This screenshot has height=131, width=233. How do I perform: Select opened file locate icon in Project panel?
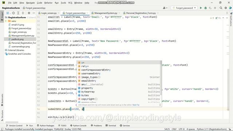coord(13,13)
